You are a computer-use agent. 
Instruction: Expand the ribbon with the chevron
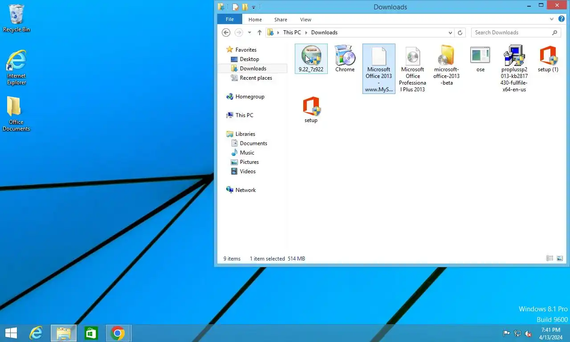[552, 20]
